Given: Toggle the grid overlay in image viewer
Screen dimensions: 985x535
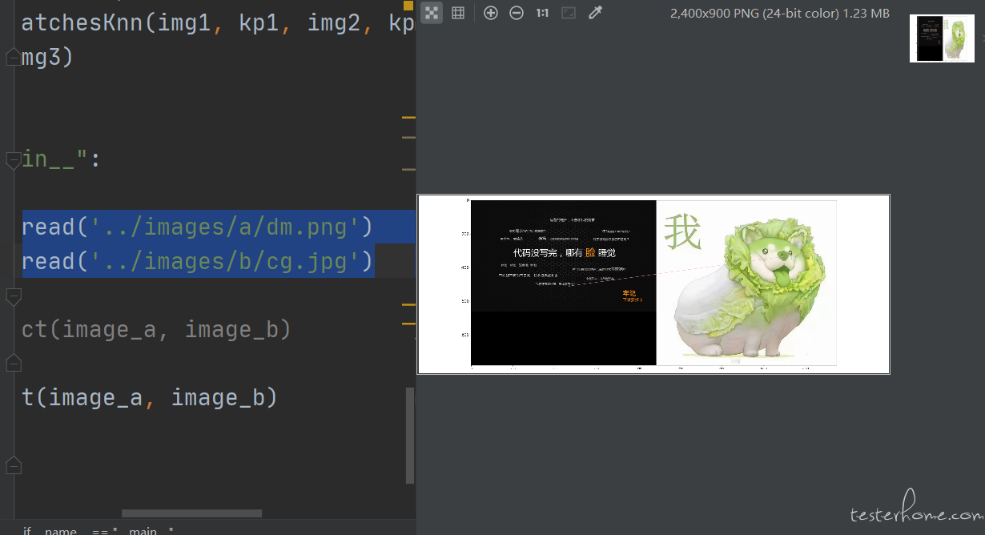Looking at the screenshot, I should pos(458,13).
